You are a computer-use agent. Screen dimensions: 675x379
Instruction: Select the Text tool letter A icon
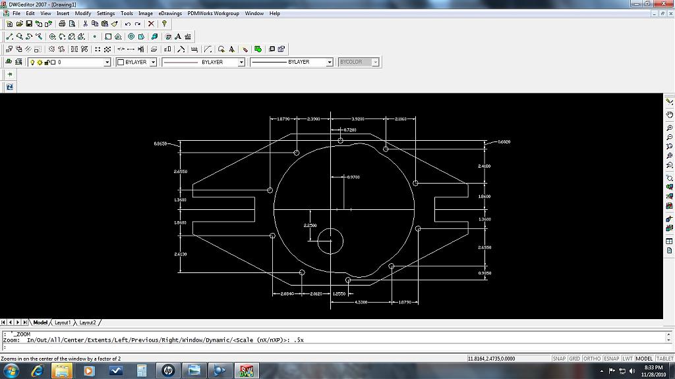click(x=178, y=37)
